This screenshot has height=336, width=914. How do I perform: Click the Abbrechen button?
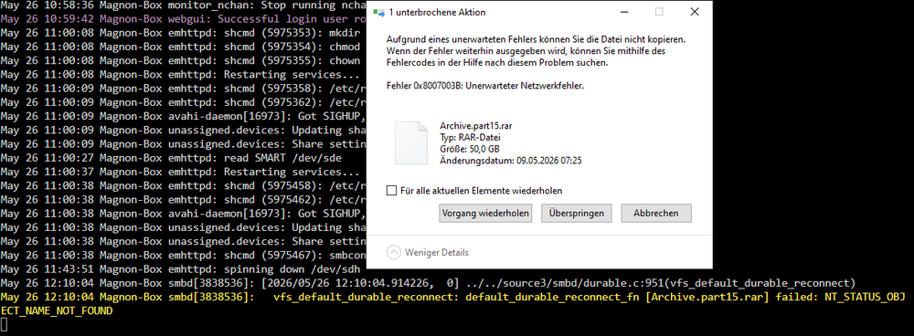(x=655, y=213)
